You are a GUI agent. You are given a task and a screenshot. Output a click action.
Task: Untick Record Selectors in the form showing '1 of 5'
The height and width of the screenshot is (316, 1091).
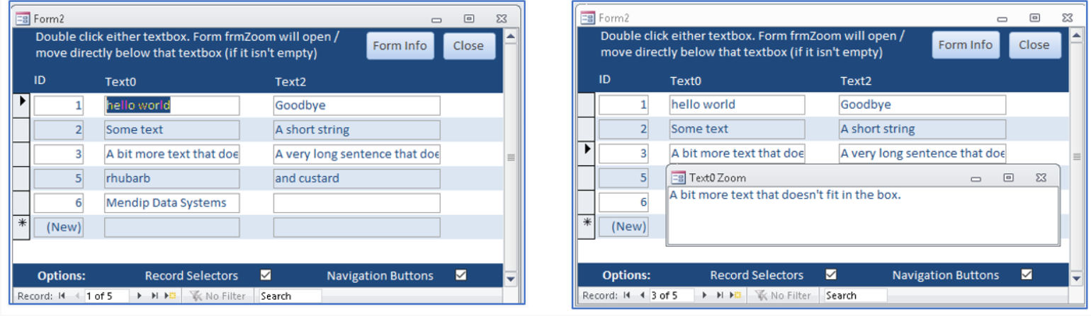[x=266, y=276]
